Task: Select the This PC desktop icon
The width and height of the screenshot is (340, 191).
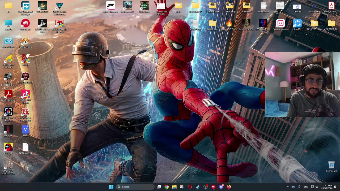Action: 8,25
